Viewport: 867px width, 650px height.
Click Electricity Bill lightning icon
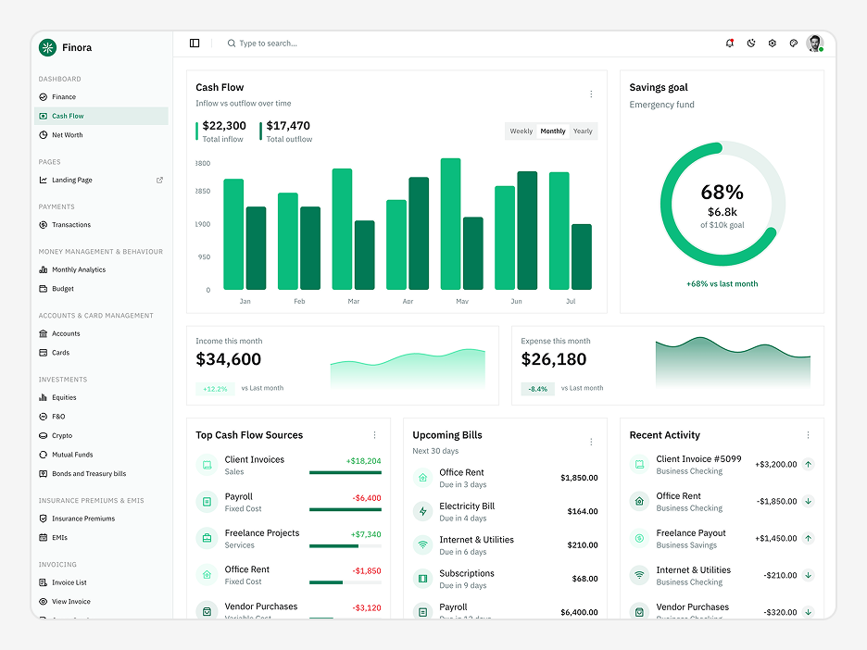(x=423, y=511)
